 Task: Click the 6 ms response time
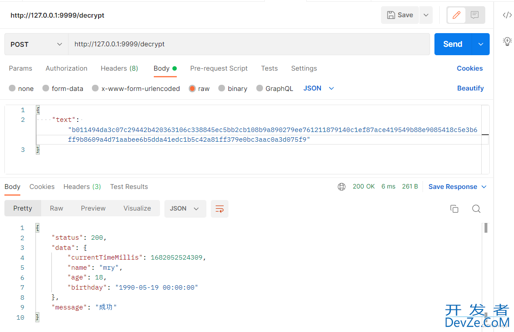click(388, 186)
